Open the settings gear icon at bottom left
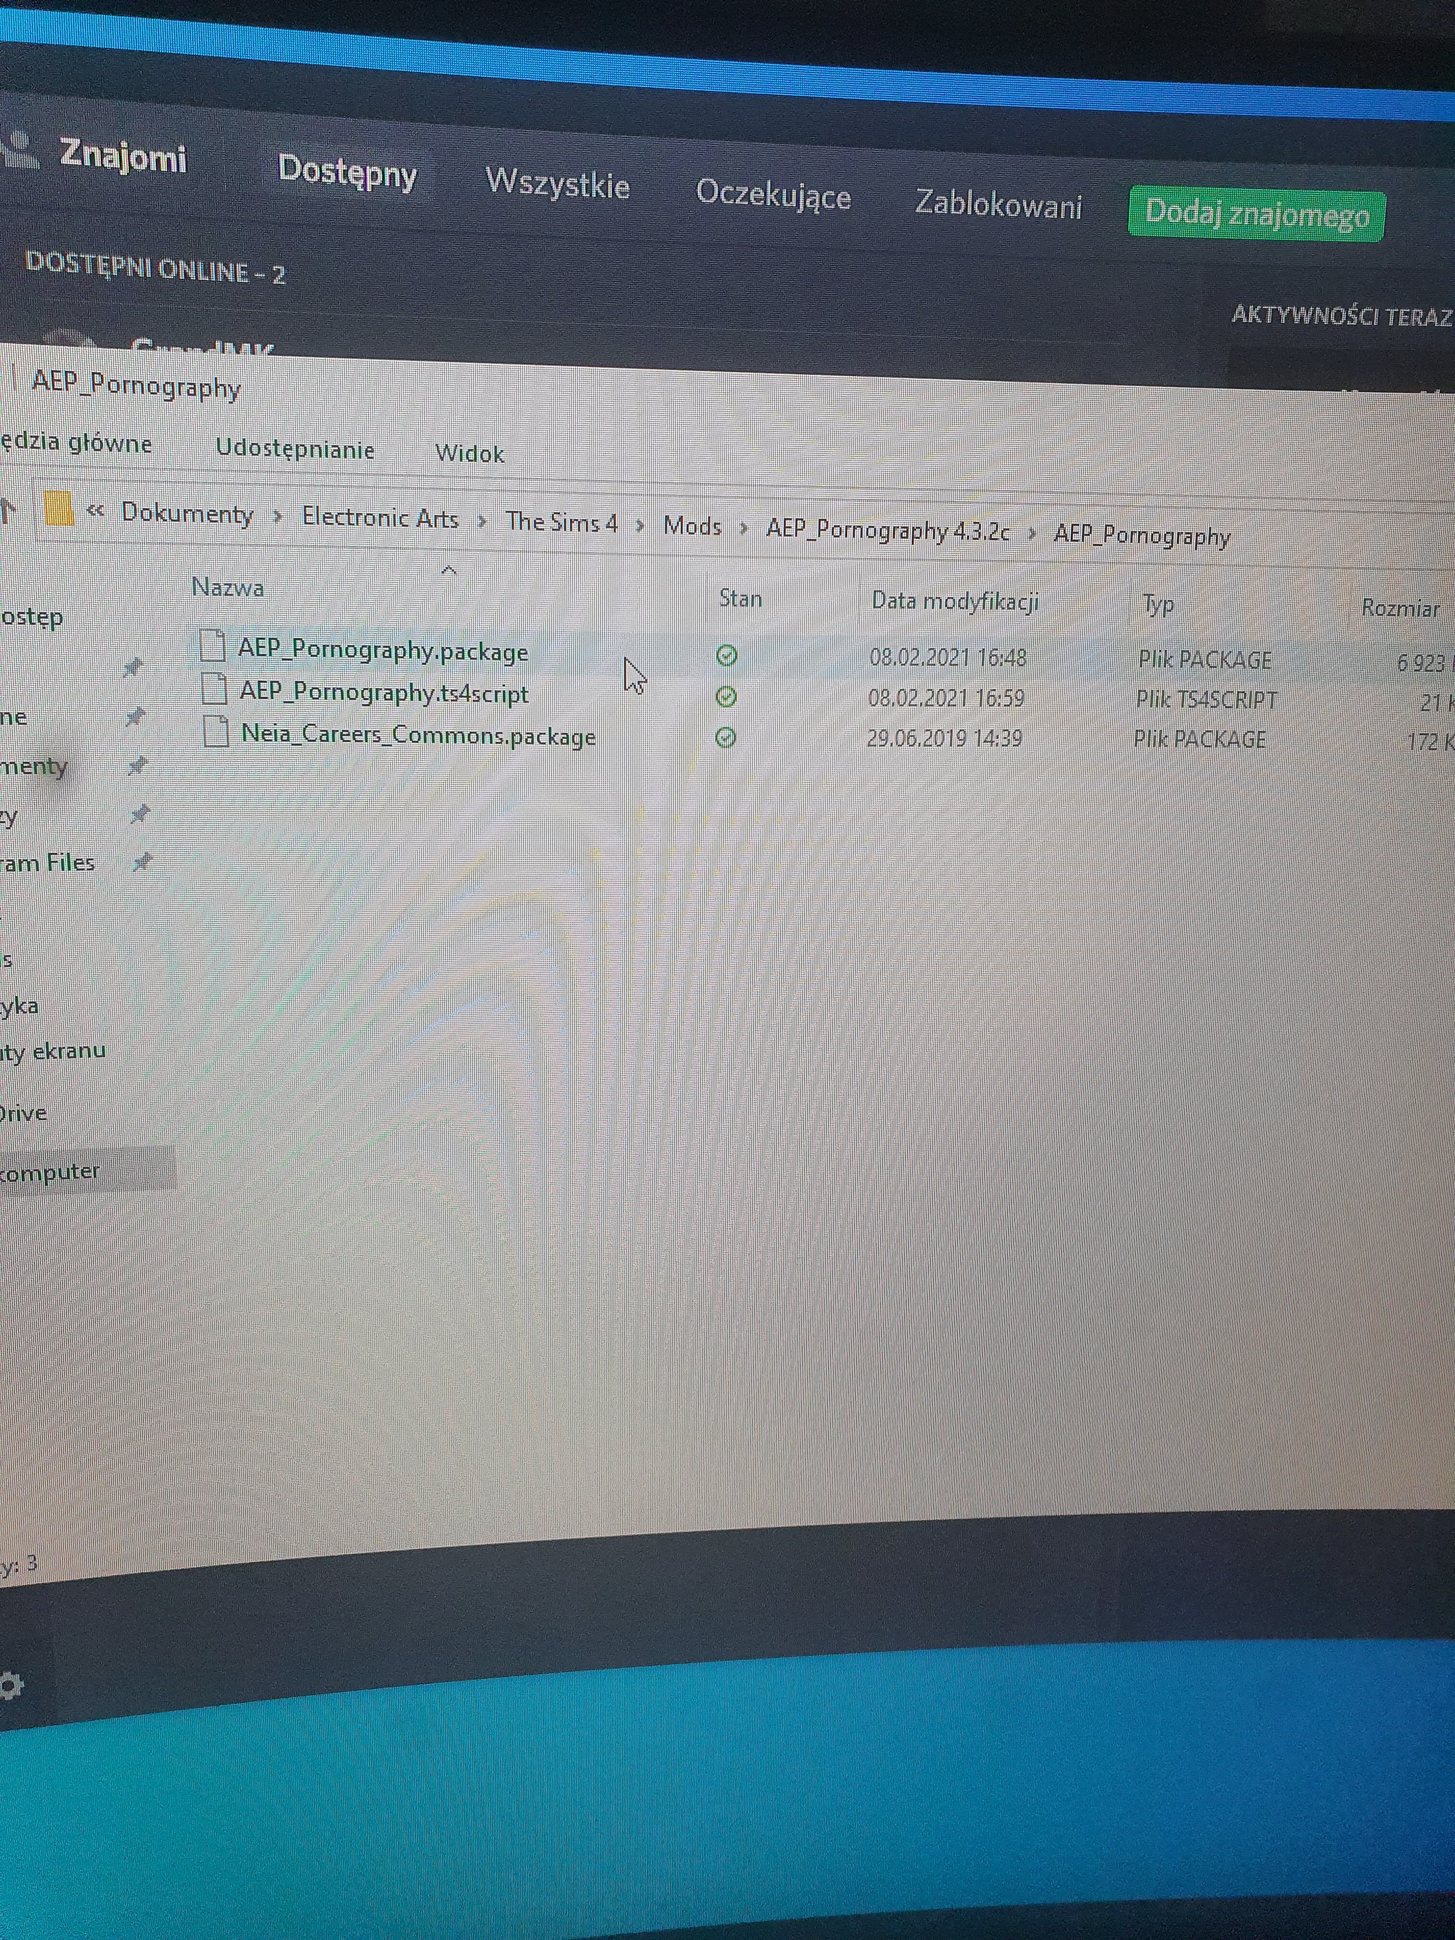 coord(11,1685)
